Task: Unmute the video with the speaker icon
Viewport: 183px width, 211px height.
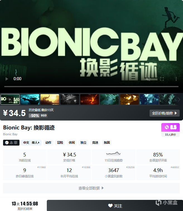Action: [148, 79]
